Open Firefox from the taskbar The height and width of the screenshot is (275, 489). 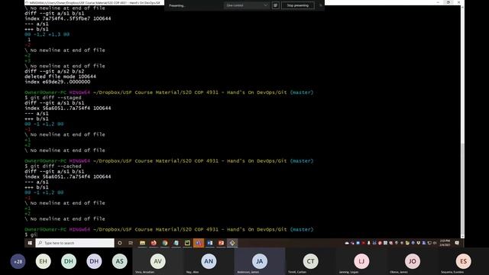point(154,243)
